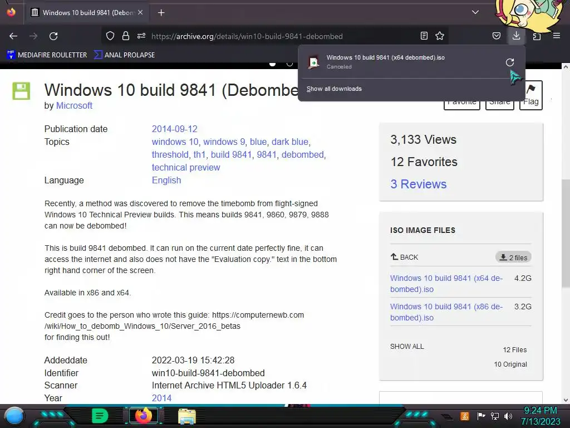Viewport: 570px width, 428px height.
Task: Download the x86 debombed ISO link
Action: pyautogui.click(x=446, y=312)
